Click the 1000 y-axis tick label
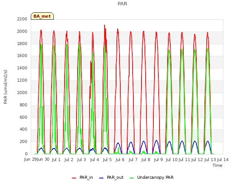Image resolution: width=246 pixels, height=185 pixels. [x=22, y=92]
